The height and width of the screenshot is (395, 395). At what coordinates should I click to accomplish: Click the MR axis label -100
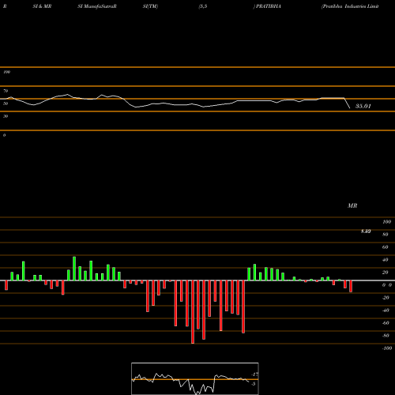(387, 348)
